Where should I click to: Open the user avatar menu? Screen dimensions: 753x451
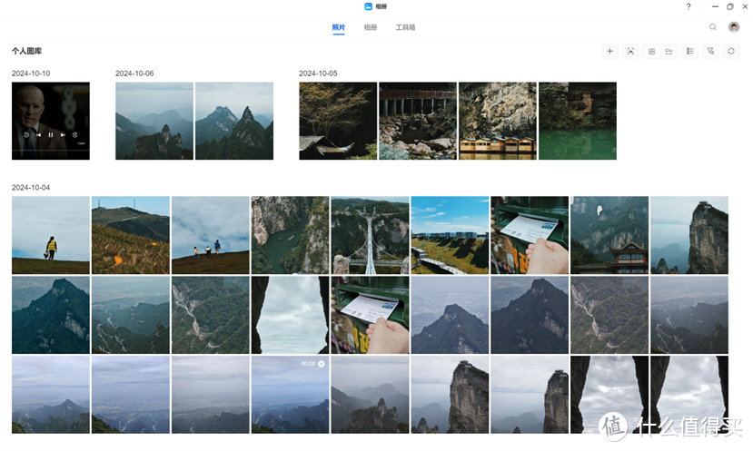[734, 27]
